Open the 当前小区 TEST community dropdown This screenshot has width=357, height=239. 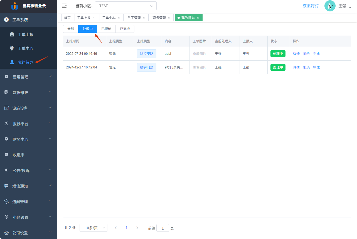tap(125, 6)
